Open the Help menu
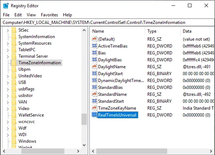Image resolution: width=215 pixels, height=155 pixels. pyautogui.click(x=67, y=15)
